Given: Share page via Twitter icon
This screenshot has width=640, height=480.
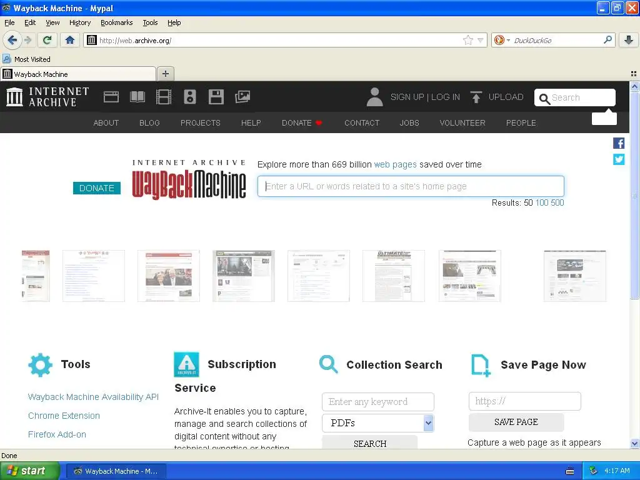Looking at the screenshot, I should click(x=619, y=159).
